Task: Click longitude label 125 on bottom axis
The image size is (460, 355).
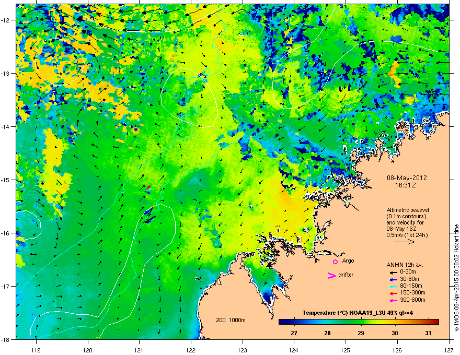Action: pos(346,350)
